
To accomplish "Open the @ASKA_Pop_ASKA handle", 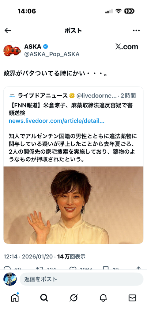I will tap(52, 54).
